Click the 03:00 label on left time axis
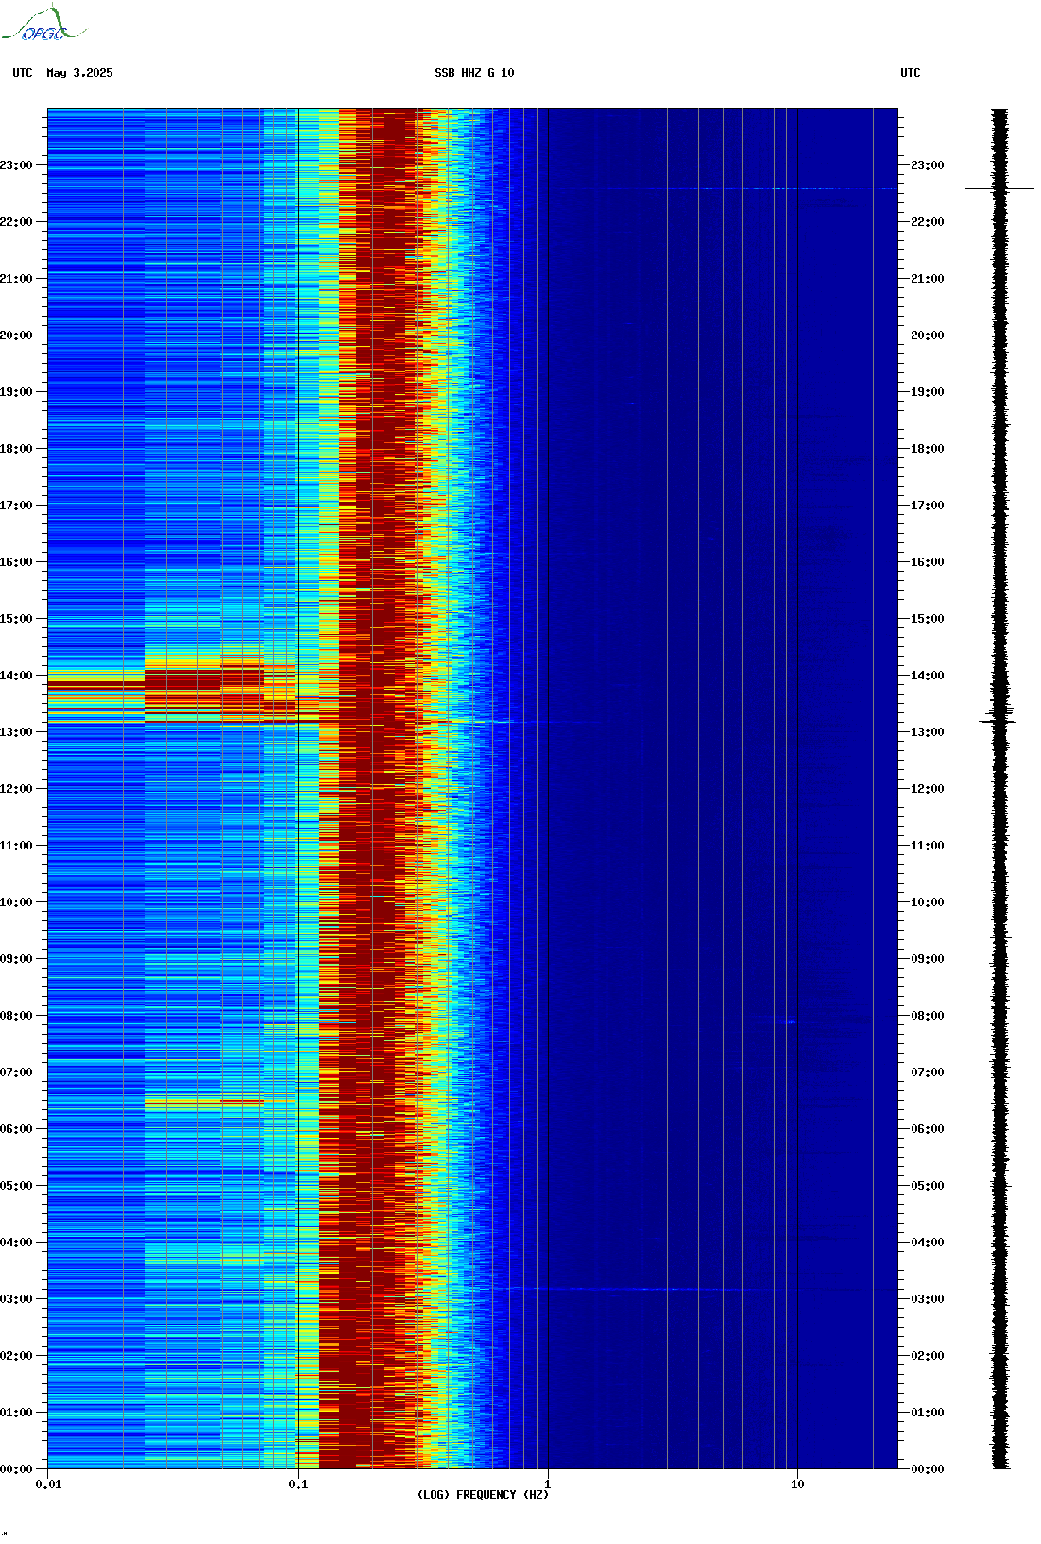The height and width of the screenshot is (1544, 1041). click(x=16, y=1299)
